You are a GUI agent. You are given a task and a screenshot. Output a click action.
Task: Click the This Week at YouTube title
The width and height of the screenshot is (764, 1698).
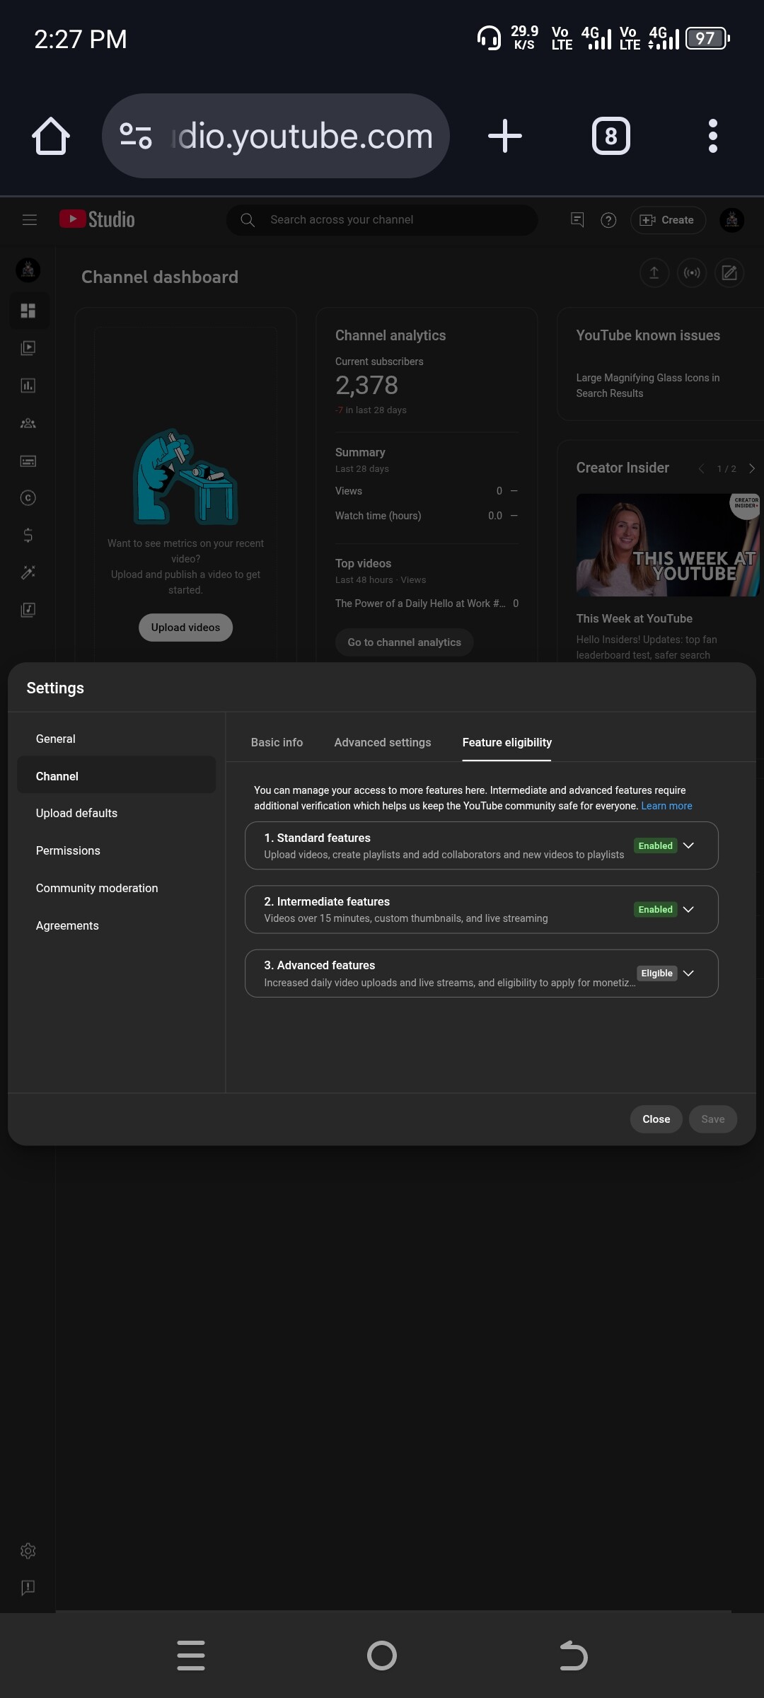[x=635, y=618]
